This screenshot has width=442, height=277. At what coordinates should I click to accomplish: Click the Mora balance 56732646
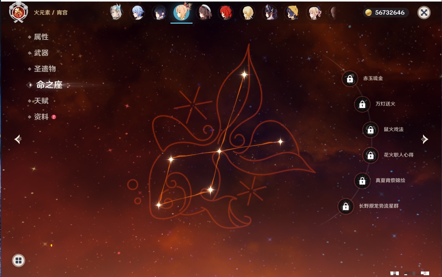pos(390,13)
